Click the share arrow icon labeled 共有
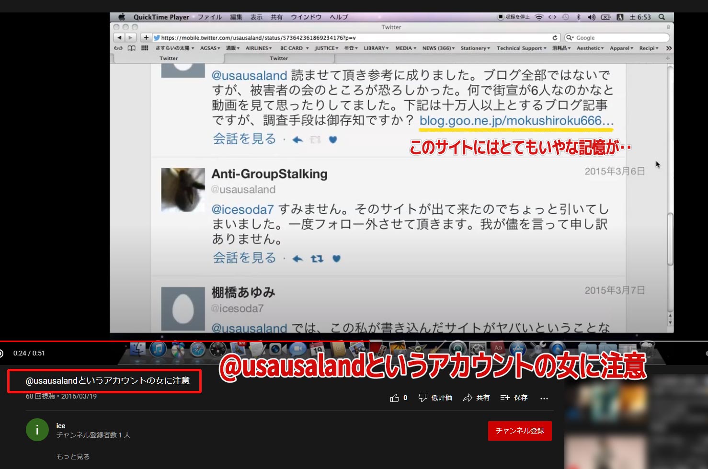The image size is (708, 469). click(x=468, y=398)
